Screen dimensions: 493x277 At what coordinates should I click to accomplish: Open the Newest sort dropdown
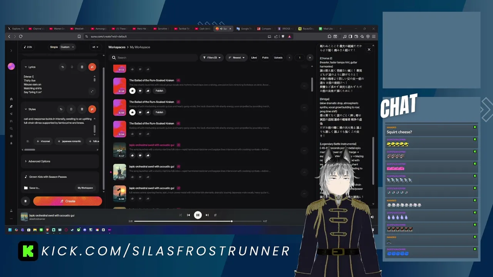[236, 58]
